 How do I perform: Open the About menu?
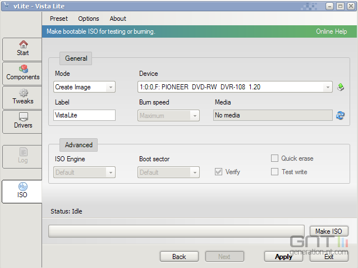point(118,19)
